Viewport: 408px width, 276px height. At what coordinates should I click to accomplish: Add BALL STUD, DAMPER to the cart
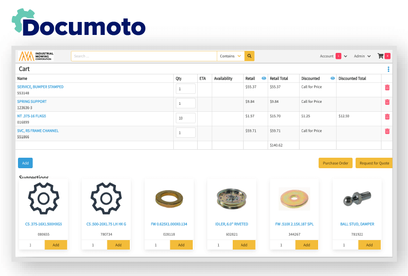coord(370,245)
